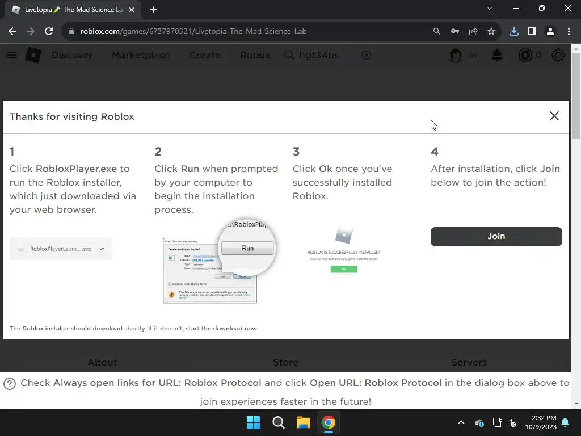Click the Roblox logo icon

[x=33, y=55]
